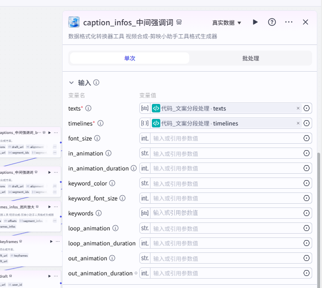Screen dimensions: 322x288
Task: Open more menu on keyframes canvas node
Action: [56, 241]
